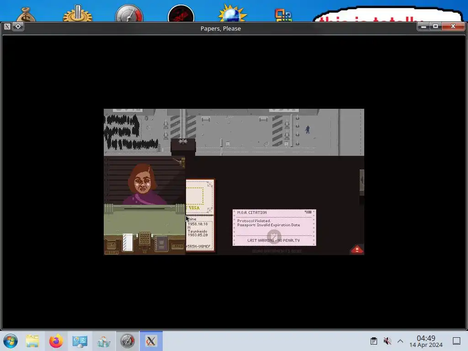
Task: Click the passport data page
Action: [200, 234]
